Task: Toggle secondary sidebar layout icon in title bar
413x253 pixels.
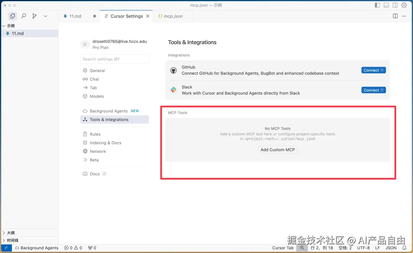Action: click(x=395, y=5)
